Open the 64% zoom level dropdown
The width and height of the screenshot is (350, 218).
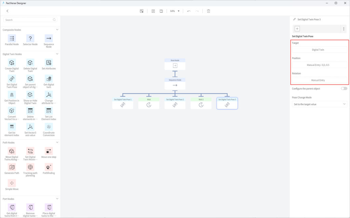[x=175, y=11]
